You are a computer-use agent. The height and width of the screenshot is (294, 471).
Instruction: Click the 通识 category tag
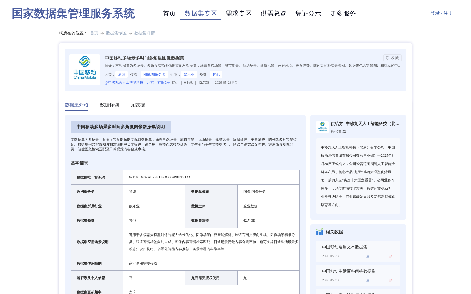122,74
